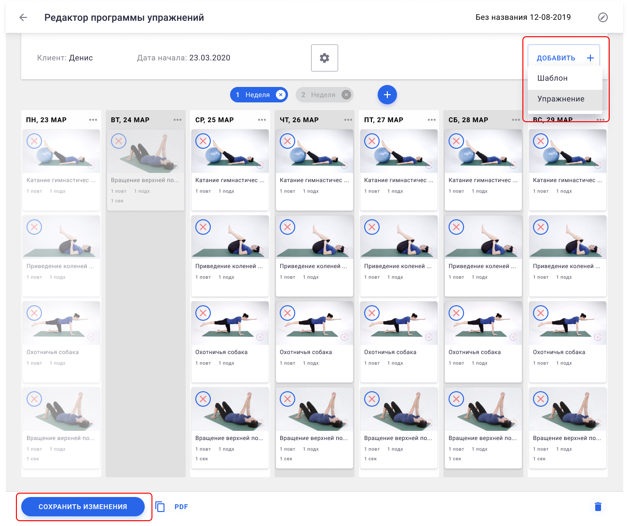
Task: Open options menu for СР, 25 МАР
Action: [262, 120]
